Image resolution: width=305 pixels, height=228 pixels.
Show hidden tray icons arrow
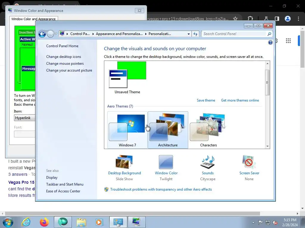pyautogui.click(x=253, y=222)
